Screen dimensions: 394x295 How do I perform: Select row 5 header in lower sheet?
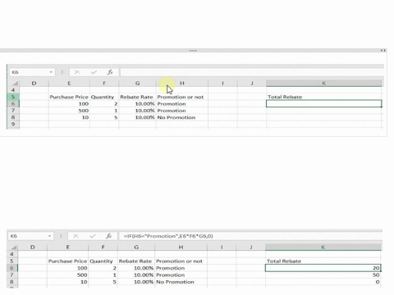pyautogui.click(x=11, y=261)
